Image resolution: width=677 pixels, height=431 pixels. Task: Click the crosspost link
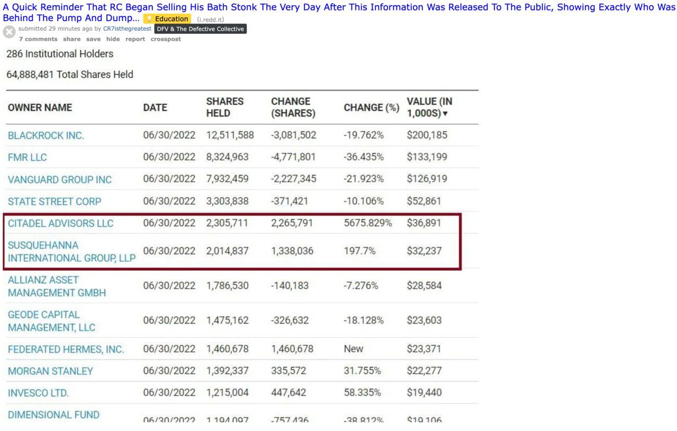click(x=166, y=39)
